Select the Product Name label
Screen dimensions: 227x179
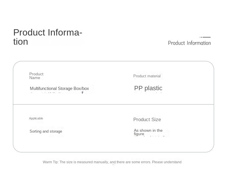point(36,76)
